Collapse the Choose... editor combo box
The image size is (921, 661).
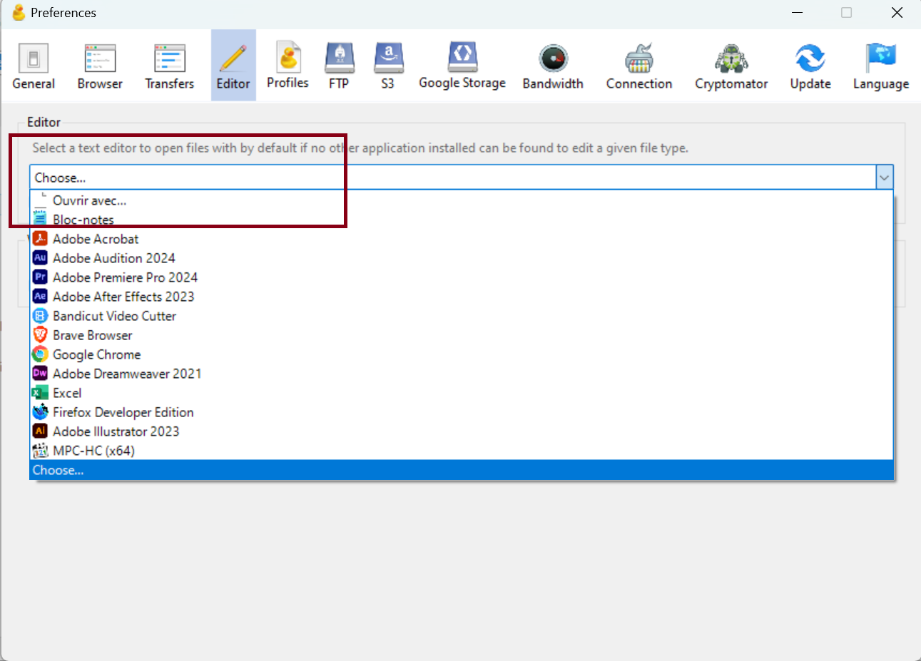click(885, 178)
